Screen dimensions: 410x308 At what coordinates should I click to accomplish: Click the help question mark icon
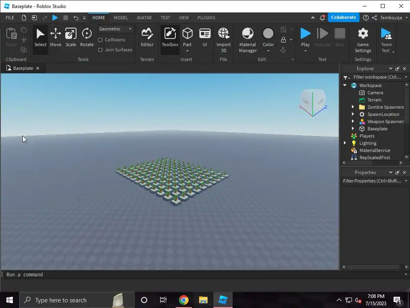(366, 18)
